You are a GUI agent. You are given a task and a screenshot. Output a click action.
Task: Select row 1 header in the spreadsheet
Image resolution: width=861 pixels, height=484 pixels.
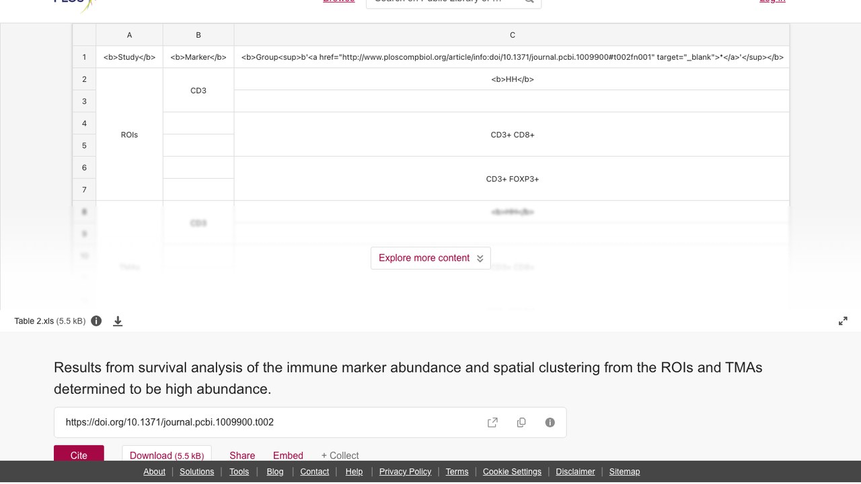pos(84,57)
